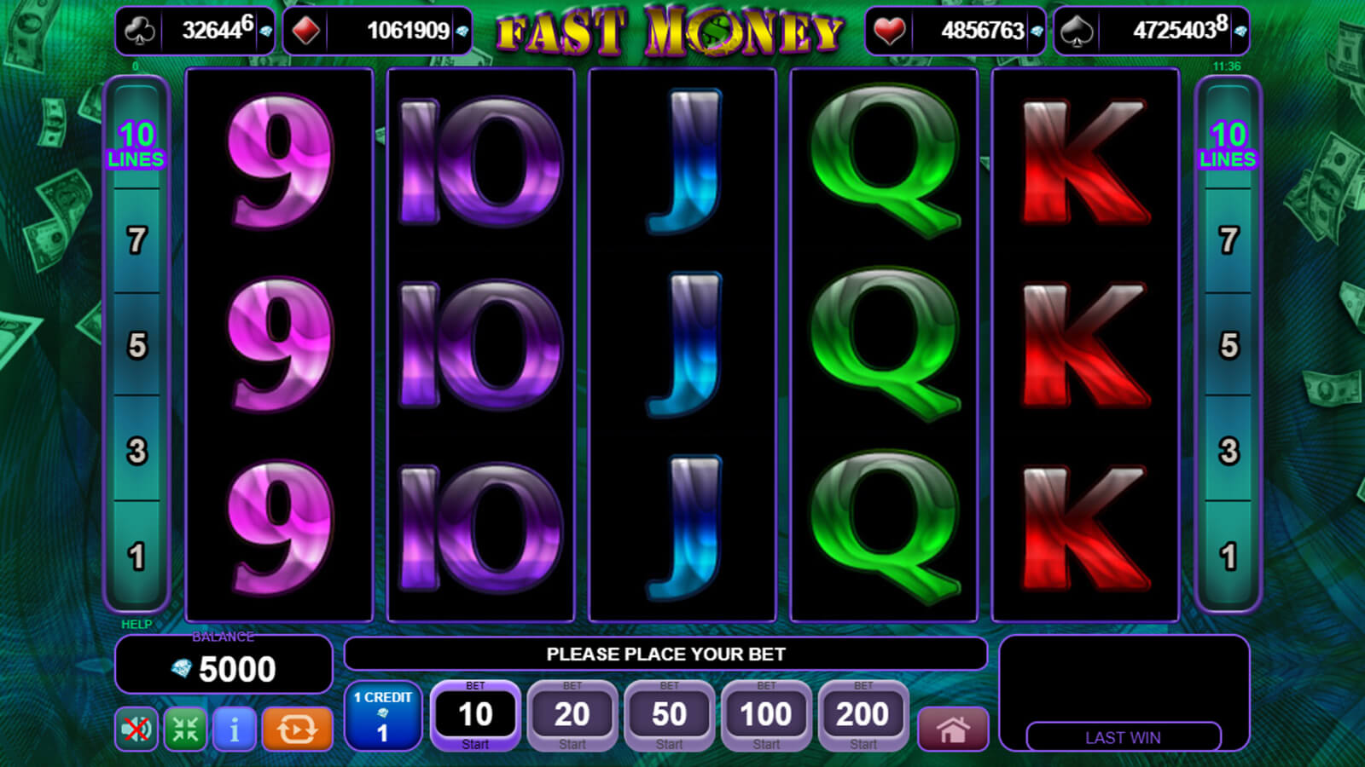
Task: Open the HELP link
Action: coord(136,625)
